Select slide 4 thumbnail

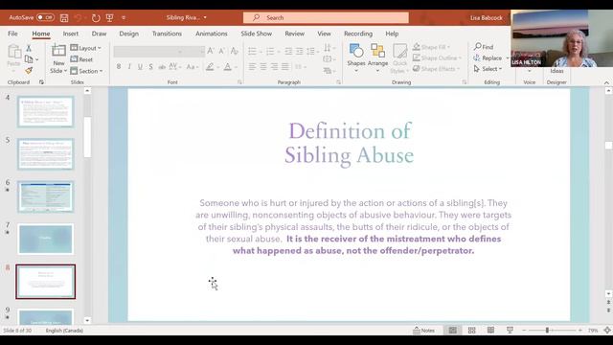point(45,112)
